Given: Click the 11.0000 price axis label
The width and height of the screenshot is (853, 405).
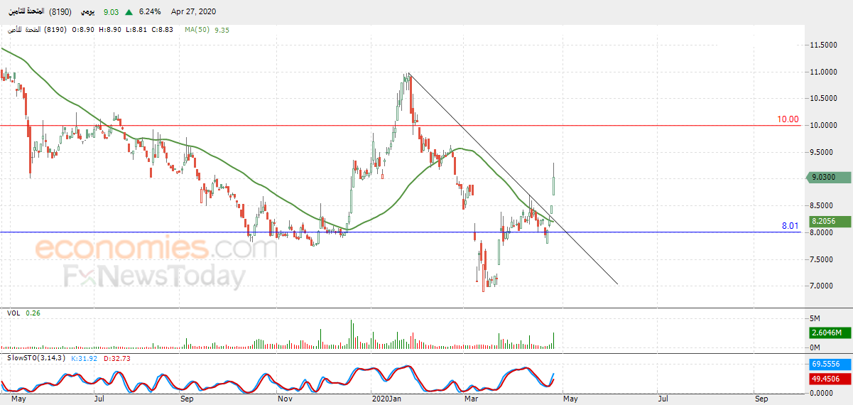Looking at the screenshot, I should pos(823,72).
